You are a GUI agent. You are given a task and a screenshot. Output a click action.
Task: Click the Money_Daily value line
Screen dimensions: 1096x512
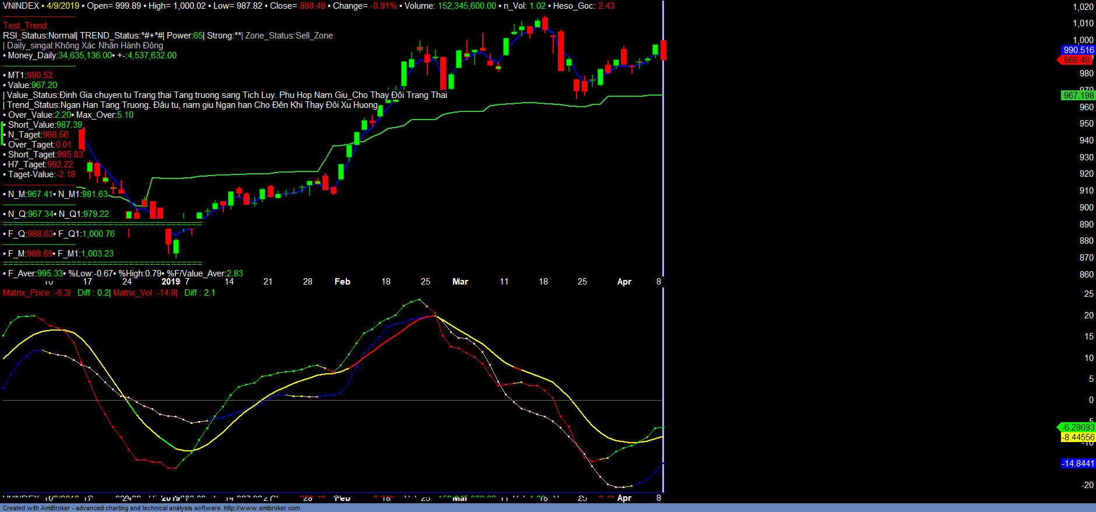tap(90, 55)
